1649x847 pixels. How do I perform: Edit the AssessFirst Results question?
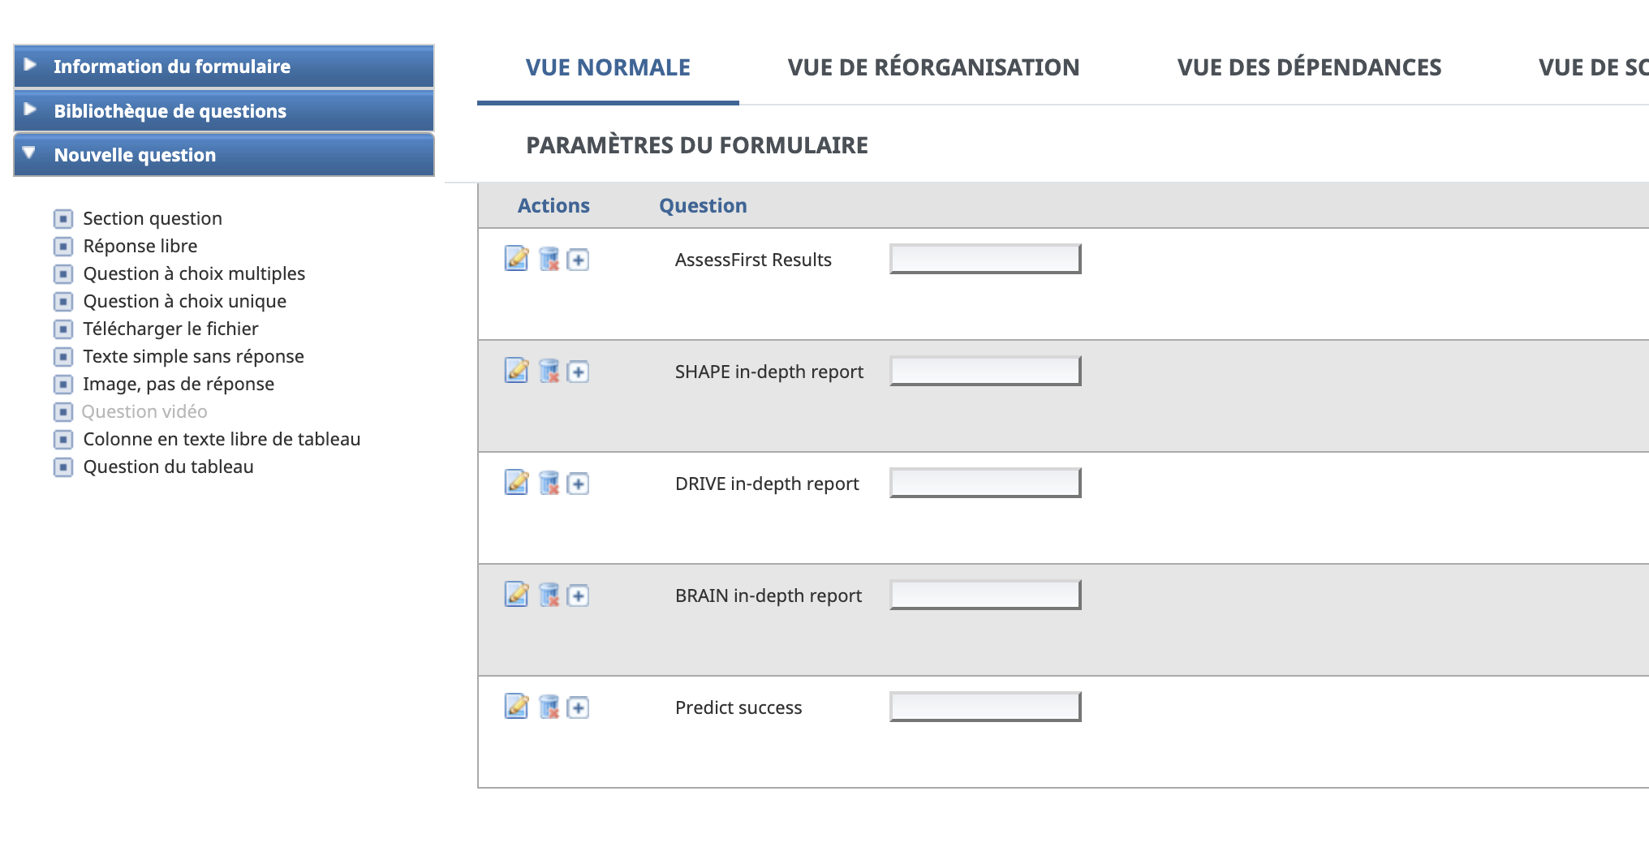[x=519, y=260]
